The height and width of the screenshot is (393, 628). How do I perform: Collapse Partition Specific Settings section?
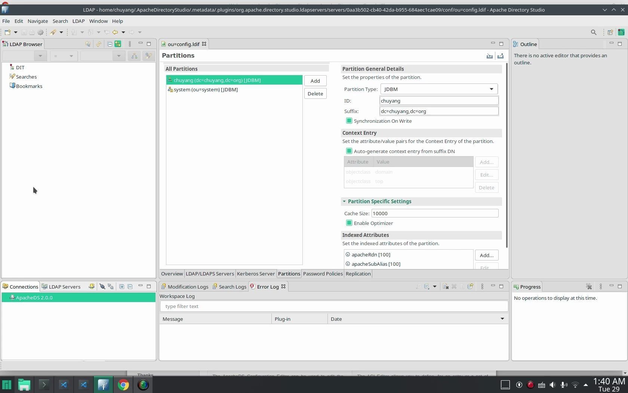pos(344,201)
